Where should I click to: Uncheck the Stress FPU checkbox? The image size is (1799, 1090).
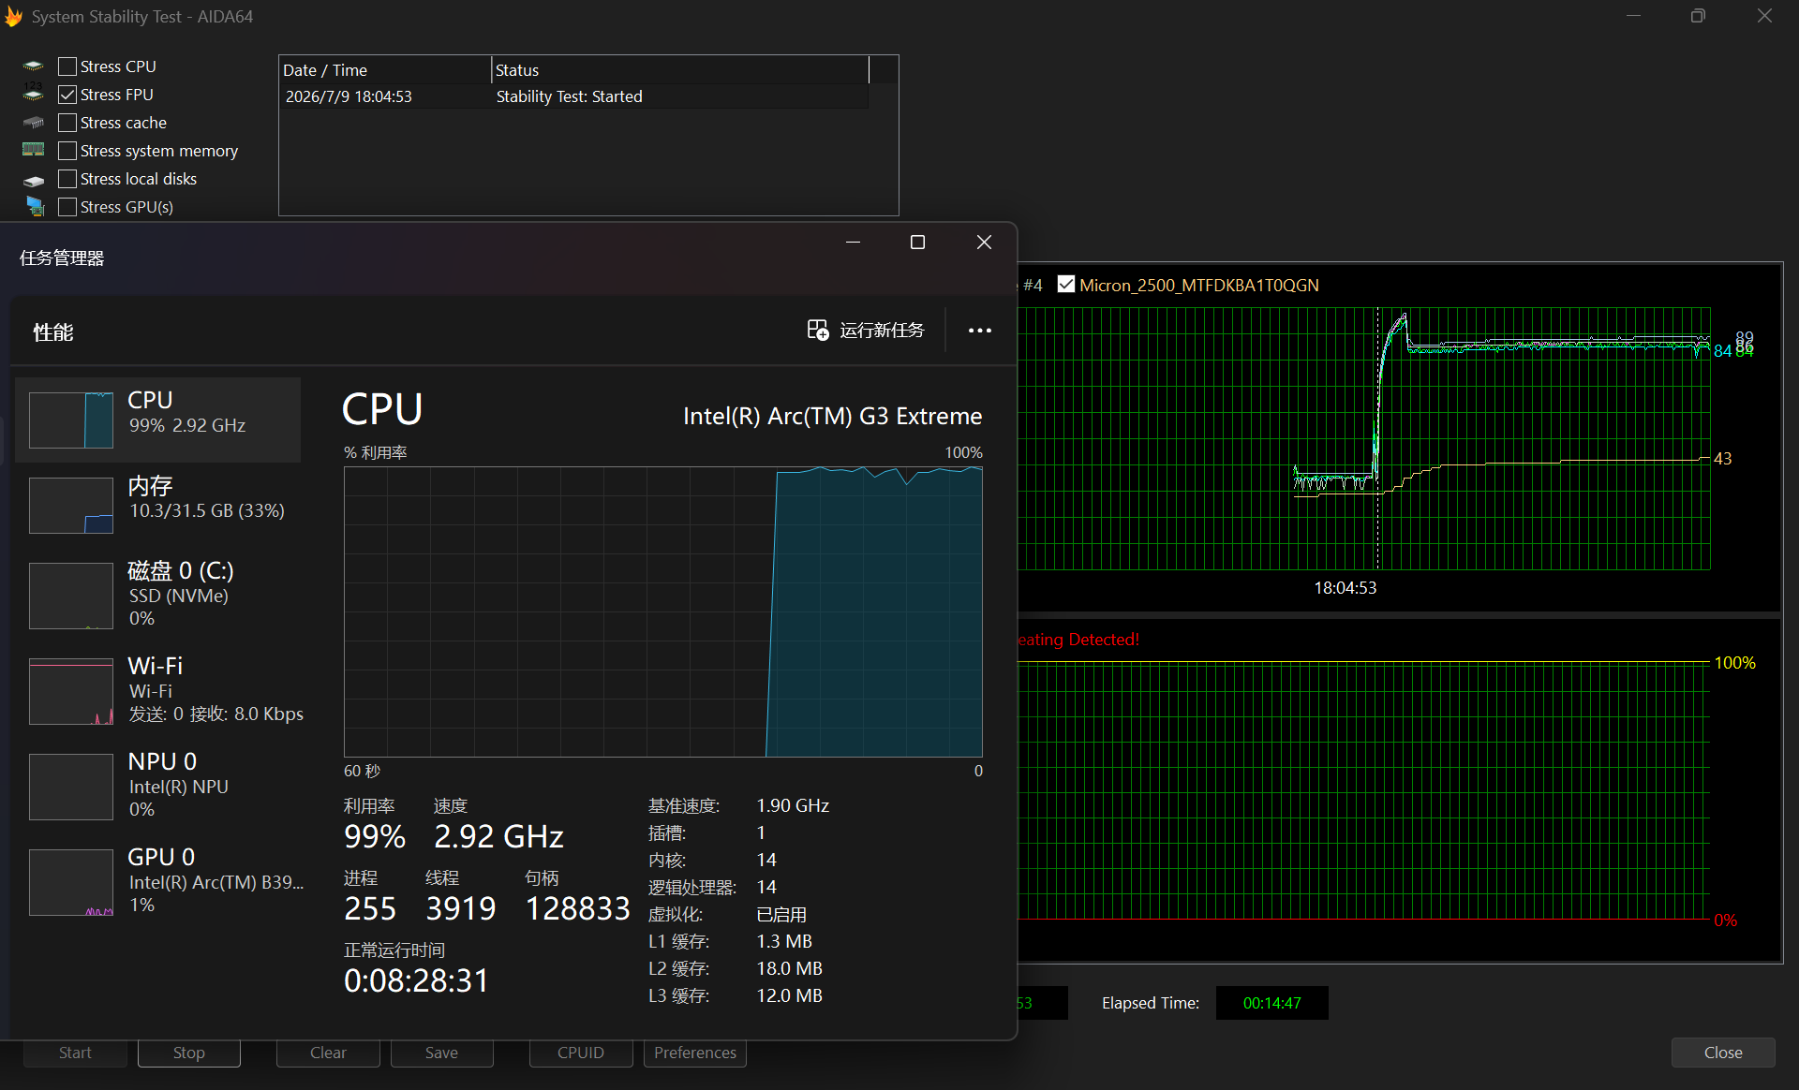(67, 95)
